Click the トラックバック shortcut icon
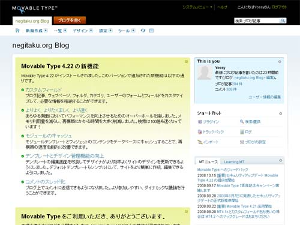This screenshot has width=300, height=225. pos(200,132)
